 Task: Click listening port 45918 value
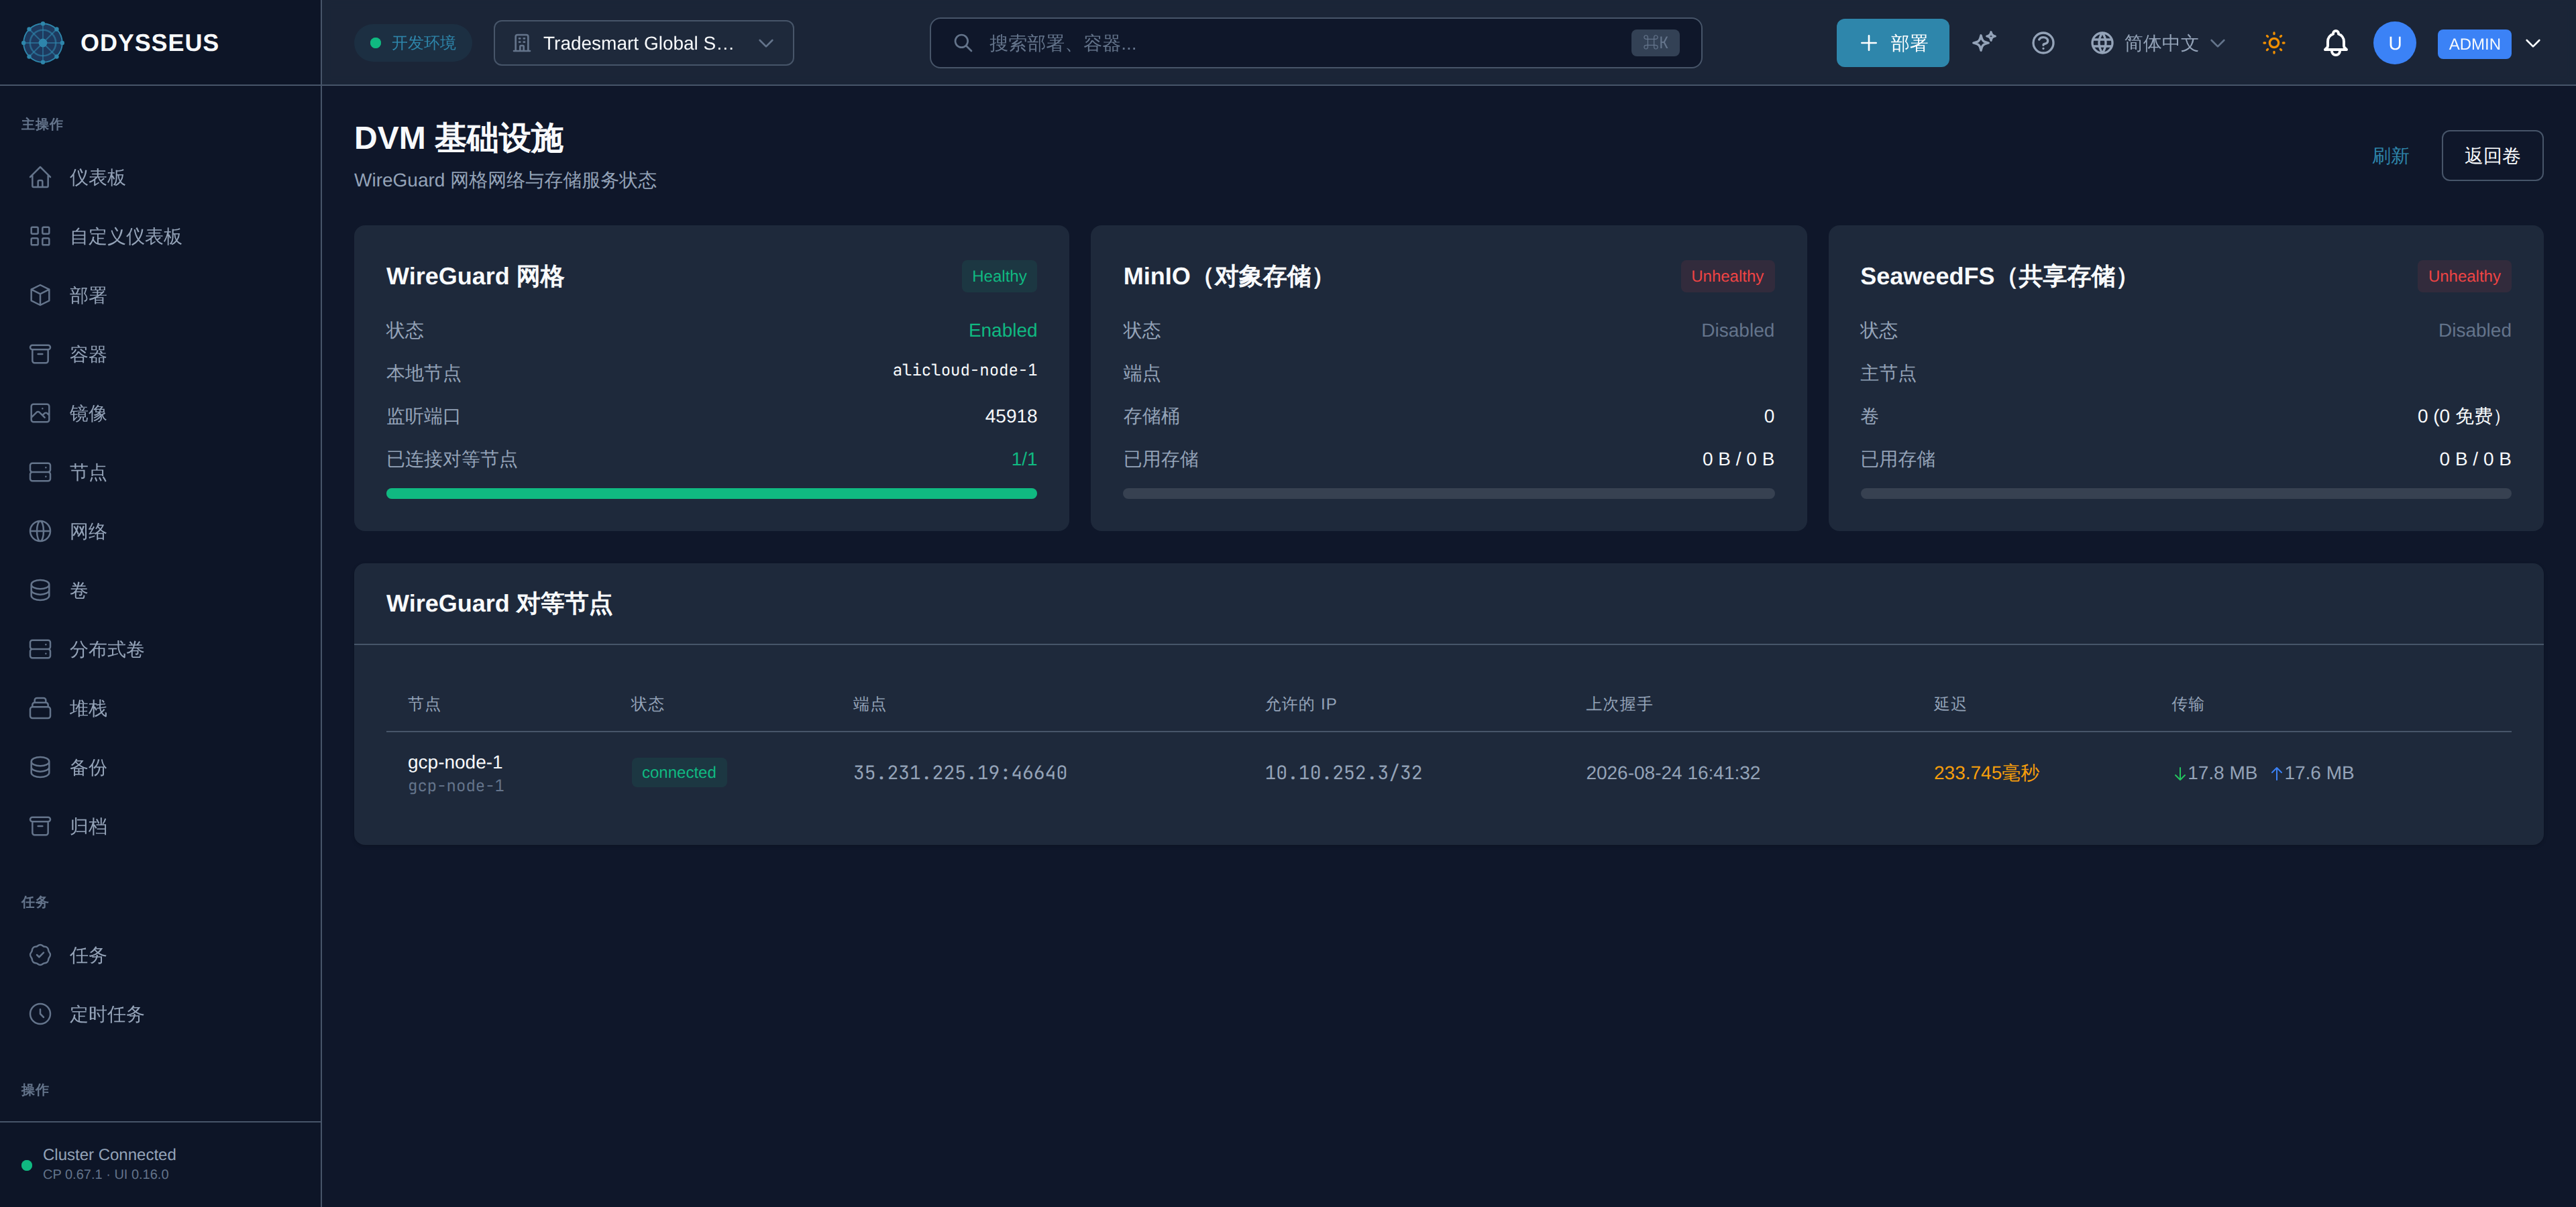pos(1010,416)
